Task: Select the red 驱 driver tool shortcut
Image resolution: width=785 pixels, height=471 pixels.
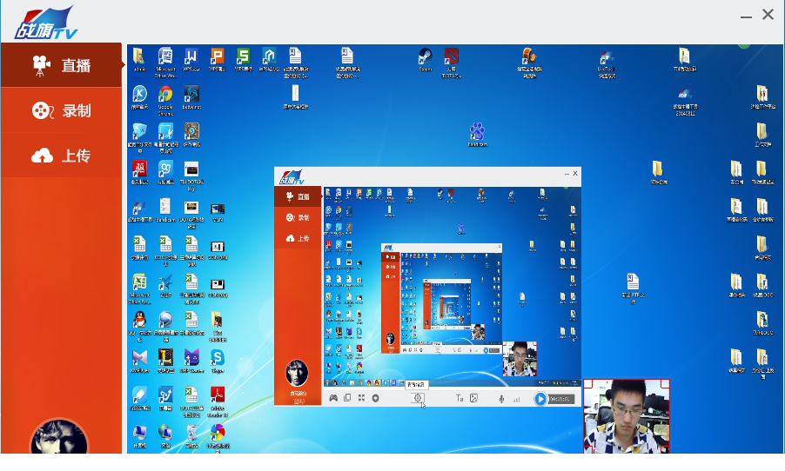Action: pos(139,173)
